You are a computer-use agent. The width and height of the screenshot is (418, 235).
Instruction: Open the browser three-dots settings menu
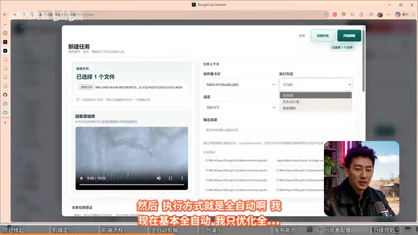pyautogui.click(x=389, y=14)
